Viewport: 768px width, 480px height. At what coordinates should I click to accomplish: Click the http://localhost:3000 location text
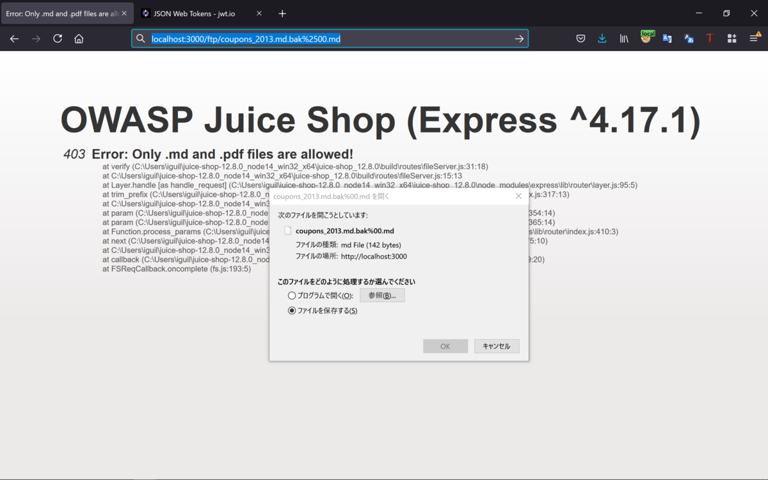point(374,257)
